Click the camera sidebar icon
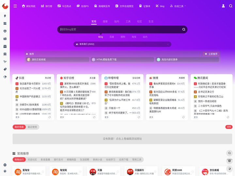 [x=5, y=39]
